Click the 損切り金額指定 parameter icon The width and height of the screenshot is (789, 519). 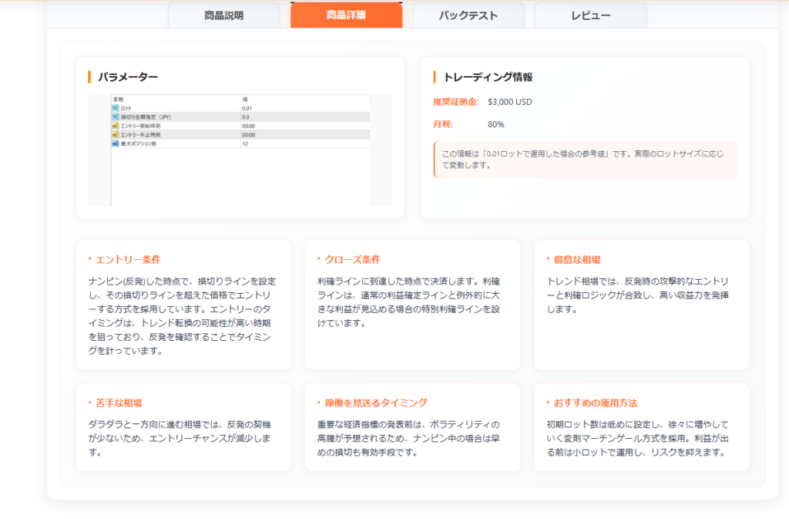(116, 117)
